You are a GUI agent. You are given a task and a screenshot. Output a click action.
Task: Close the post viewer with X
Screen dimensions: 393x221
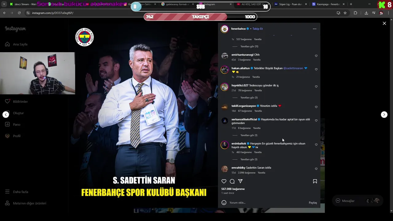[384, 23]
